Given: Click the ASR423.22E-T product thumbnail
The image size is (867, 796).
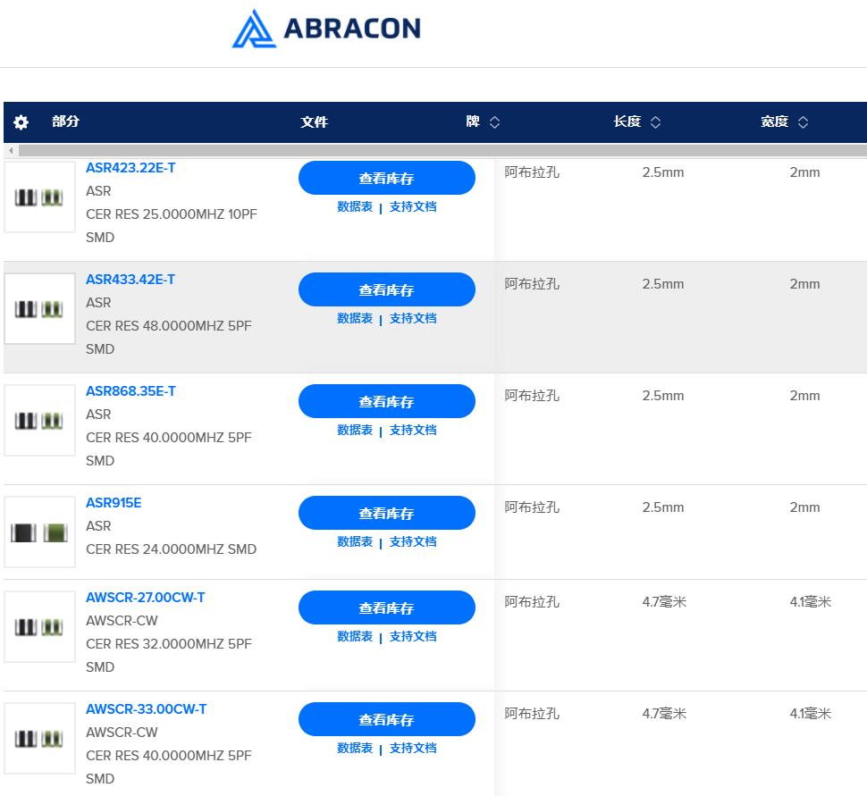Looking at the screenshot, I should (39, 197).
